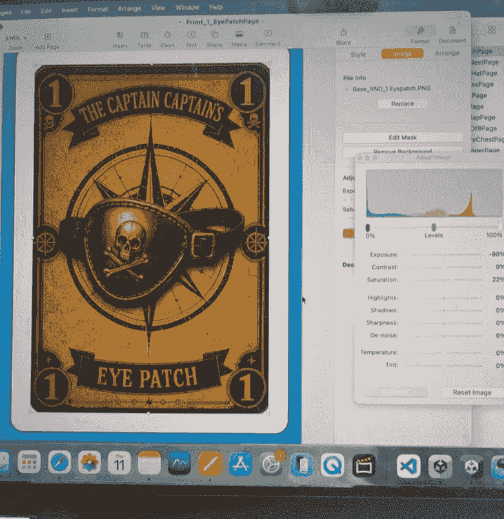Click the Table toolbar icon
The height and width of the screenshot is (519, 504).
145,35
